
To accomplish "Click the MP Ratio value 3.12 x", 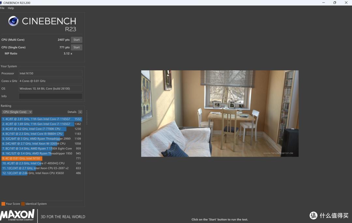I will click(68, 53).
